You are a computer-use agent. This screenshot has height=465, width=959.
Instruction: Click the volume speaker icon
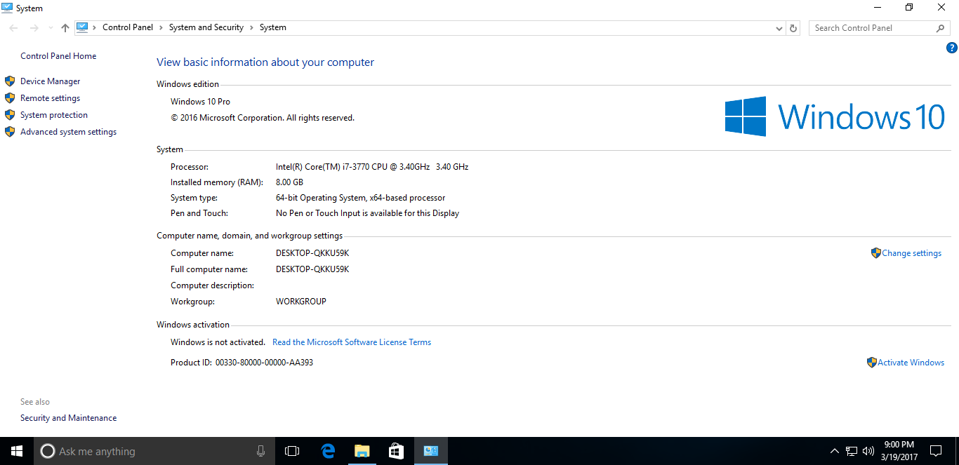click(868, 451)
